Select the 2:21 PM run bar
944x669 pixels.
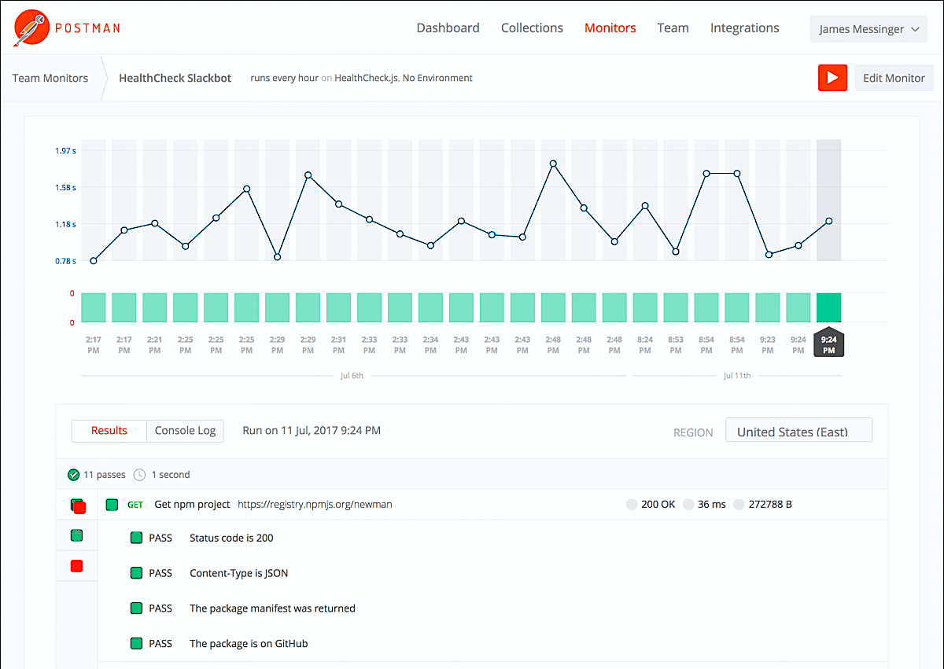(154, 307)
